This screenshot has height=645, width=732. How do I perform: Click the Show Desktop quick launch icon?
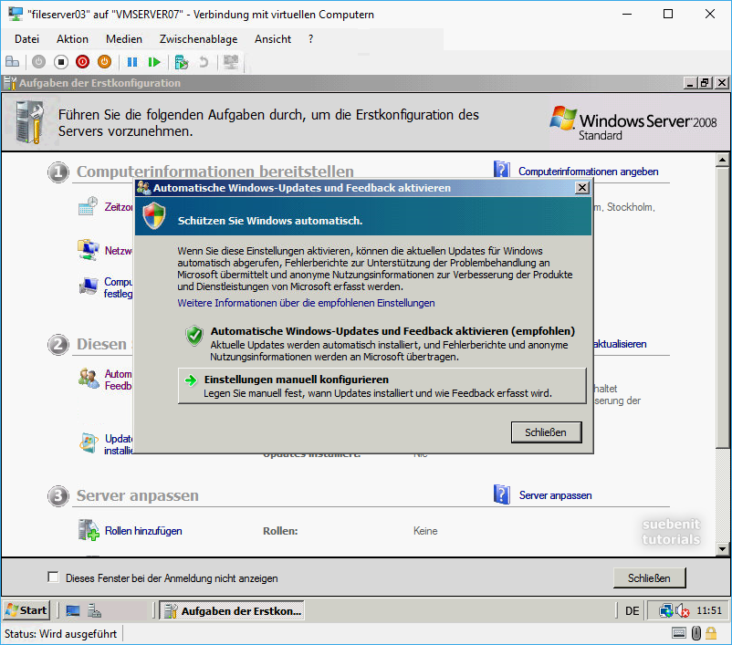click(73, 610)
